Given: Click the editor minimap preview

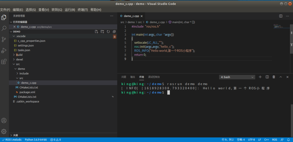Looking at the screenshot, I should coord(282,26).
